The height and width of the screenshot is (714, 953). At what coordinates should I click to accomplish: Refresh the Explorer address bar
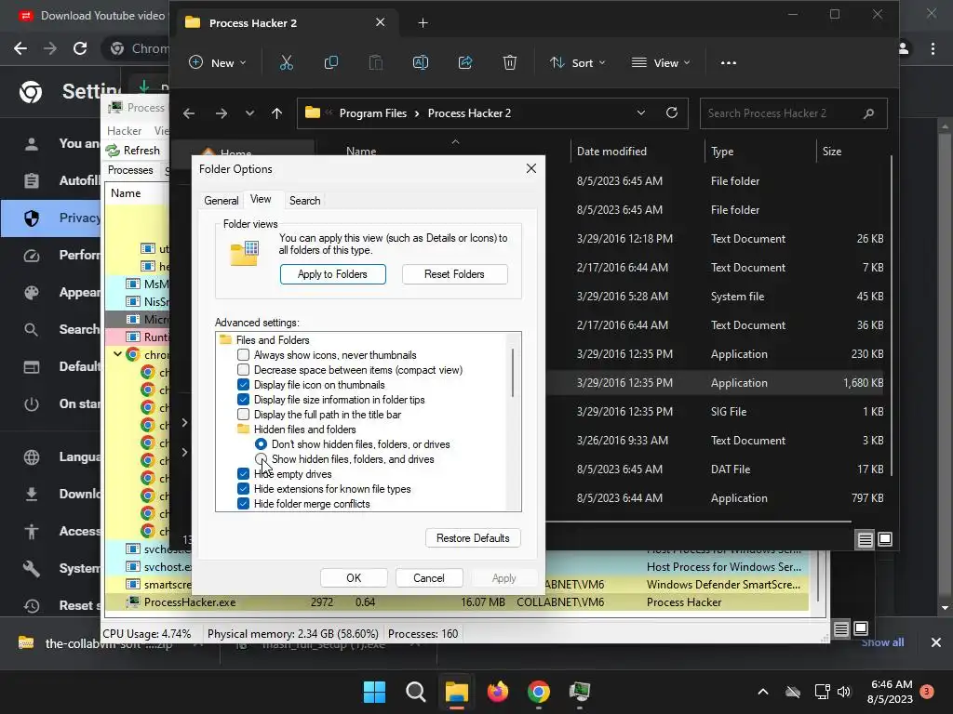(672, 112)
